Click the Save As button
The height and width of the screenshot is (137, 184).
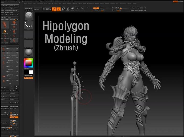[x=14, y=6]
